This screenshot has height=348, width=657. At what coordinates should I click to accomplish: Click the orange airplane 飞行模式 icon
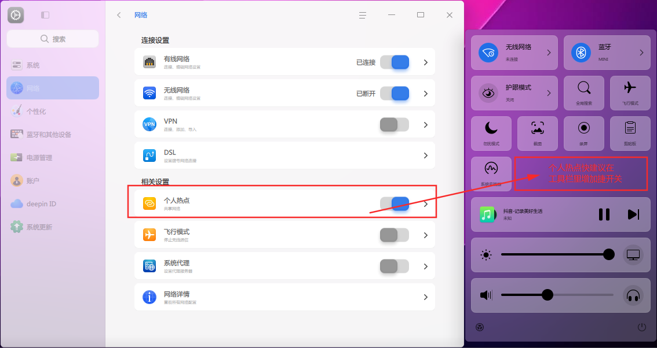pyautogui.click(x=149, y=235)
